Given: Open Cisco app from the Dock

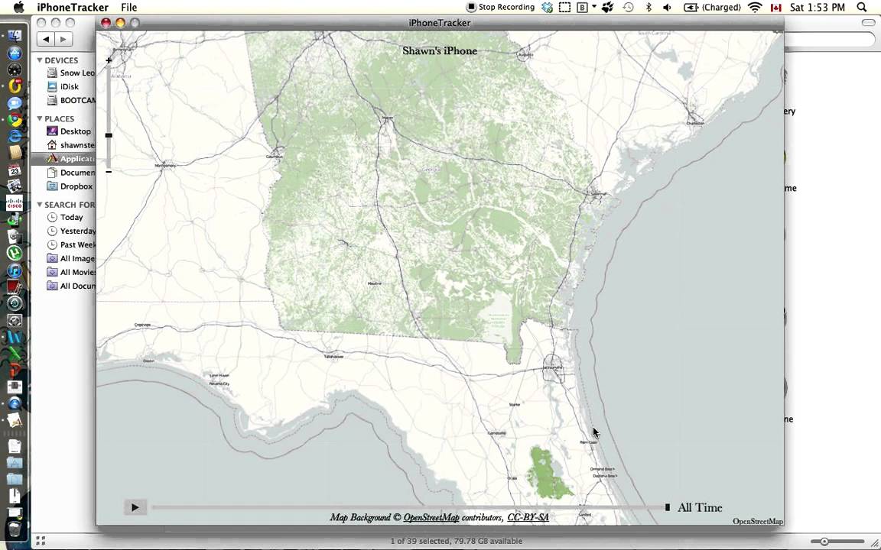Looking at the screenshot, I should 15,203.
